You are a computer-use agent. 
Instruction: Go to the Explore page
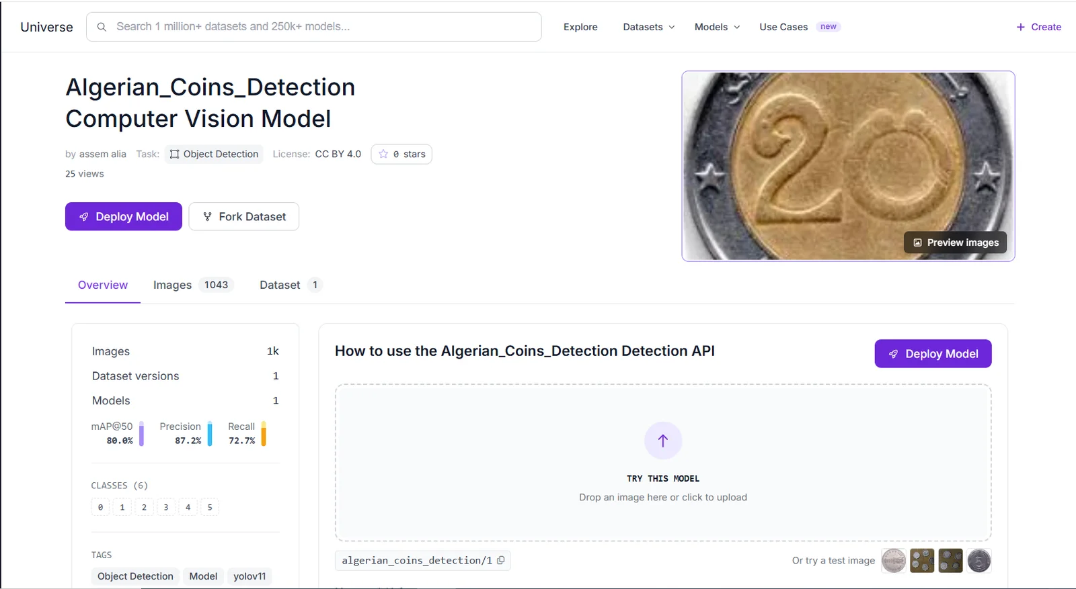click(580, 27)
